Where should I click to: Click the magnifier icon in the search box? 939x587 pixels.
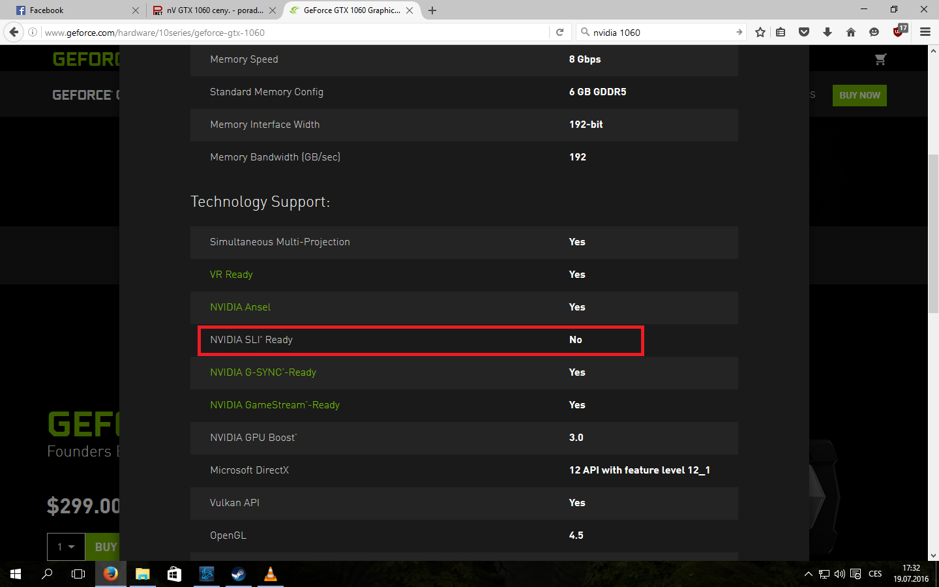coord(585,32)
